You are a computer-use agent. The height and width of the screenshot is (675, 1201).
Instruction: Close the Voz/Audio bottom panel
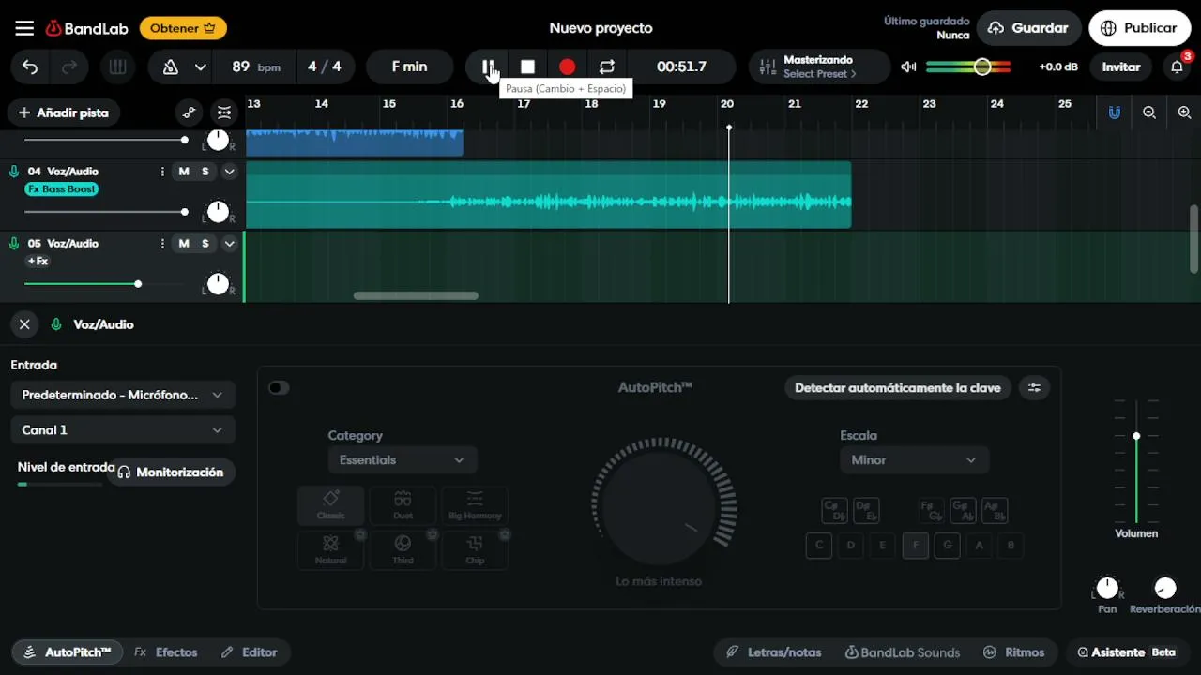tap(24, 324)
